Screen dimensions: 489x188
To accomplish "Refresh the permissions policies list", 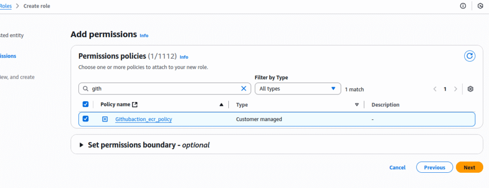I will 470,56.
